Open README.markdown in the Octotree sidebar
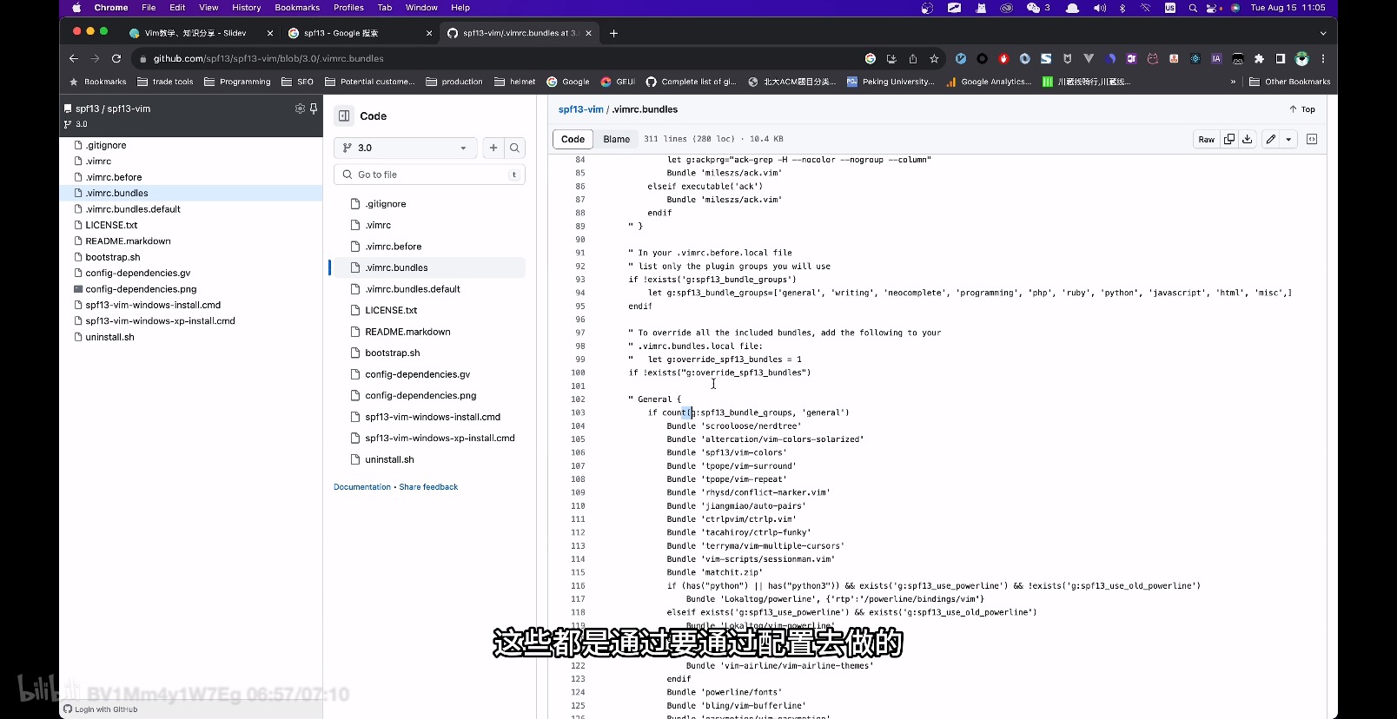1397x719 pixels. point(128,241)
